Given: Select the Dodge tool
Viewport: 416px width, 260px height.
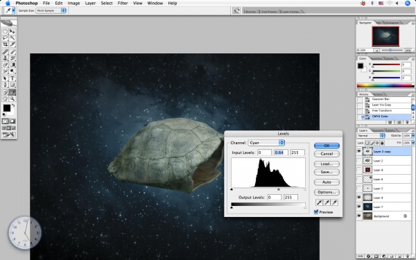Looking at the screenshot, I should tap(12, 71).
